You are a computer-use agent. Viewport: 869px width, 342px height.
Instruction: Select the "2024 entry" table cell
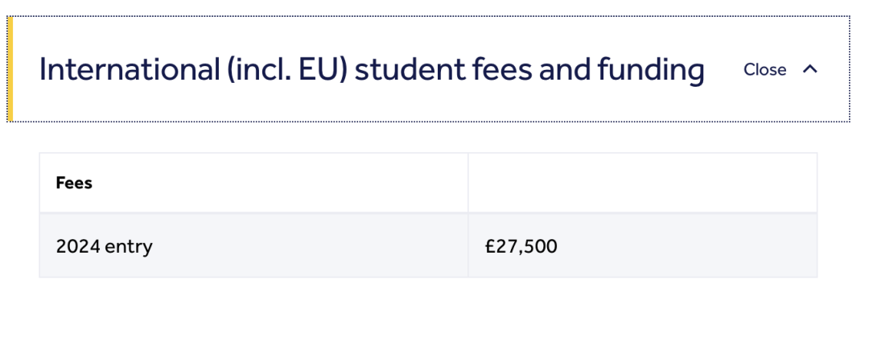tap(104, 245)
